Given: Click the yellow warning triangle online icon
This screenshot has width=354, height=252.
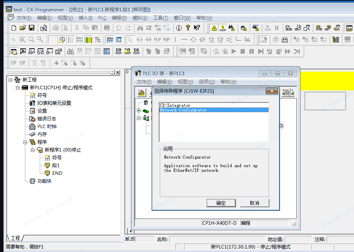Looking at the screenshot, I should click(214, 28).
